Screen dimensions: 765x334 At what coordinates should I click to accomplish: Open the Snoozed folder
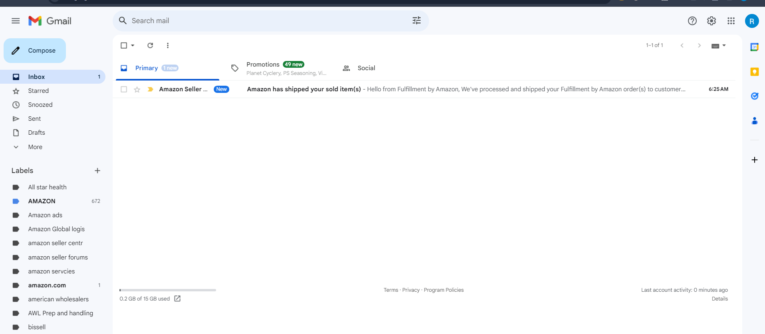tap(53, 105)
